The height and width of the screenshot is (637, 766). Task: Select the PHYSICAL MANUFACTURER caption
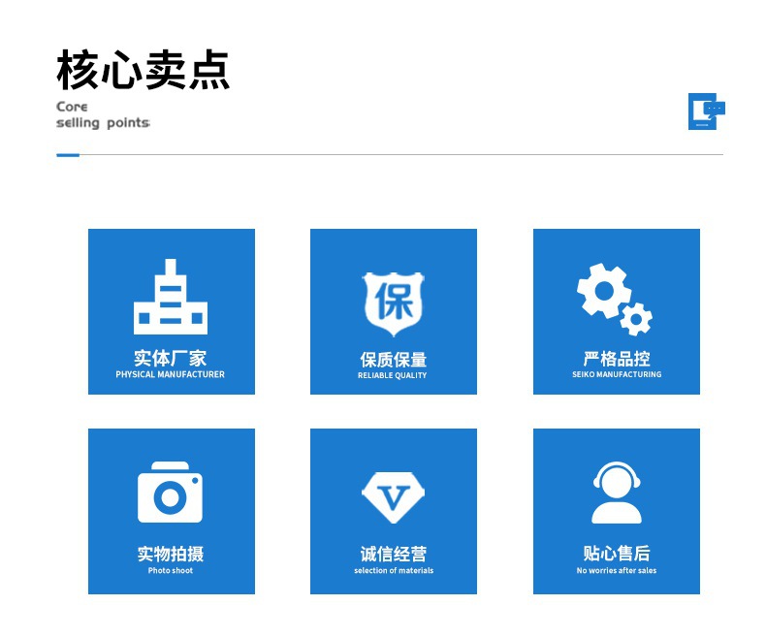[x=170, y=374]
